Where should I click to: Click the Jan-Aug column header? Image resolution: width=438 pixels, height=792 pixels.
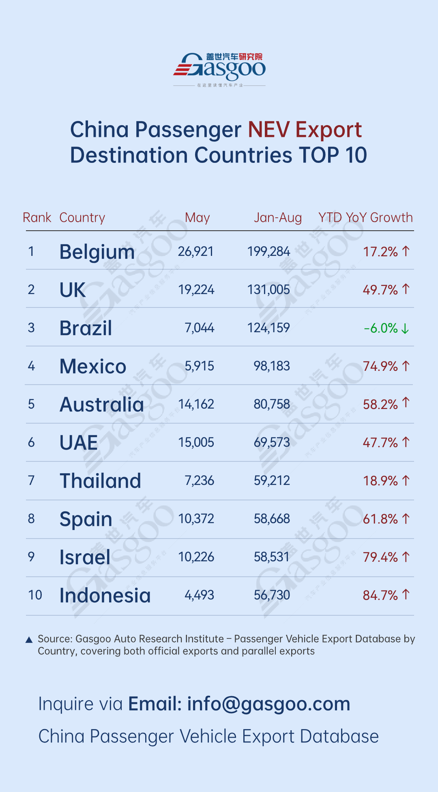coord(278,218)
